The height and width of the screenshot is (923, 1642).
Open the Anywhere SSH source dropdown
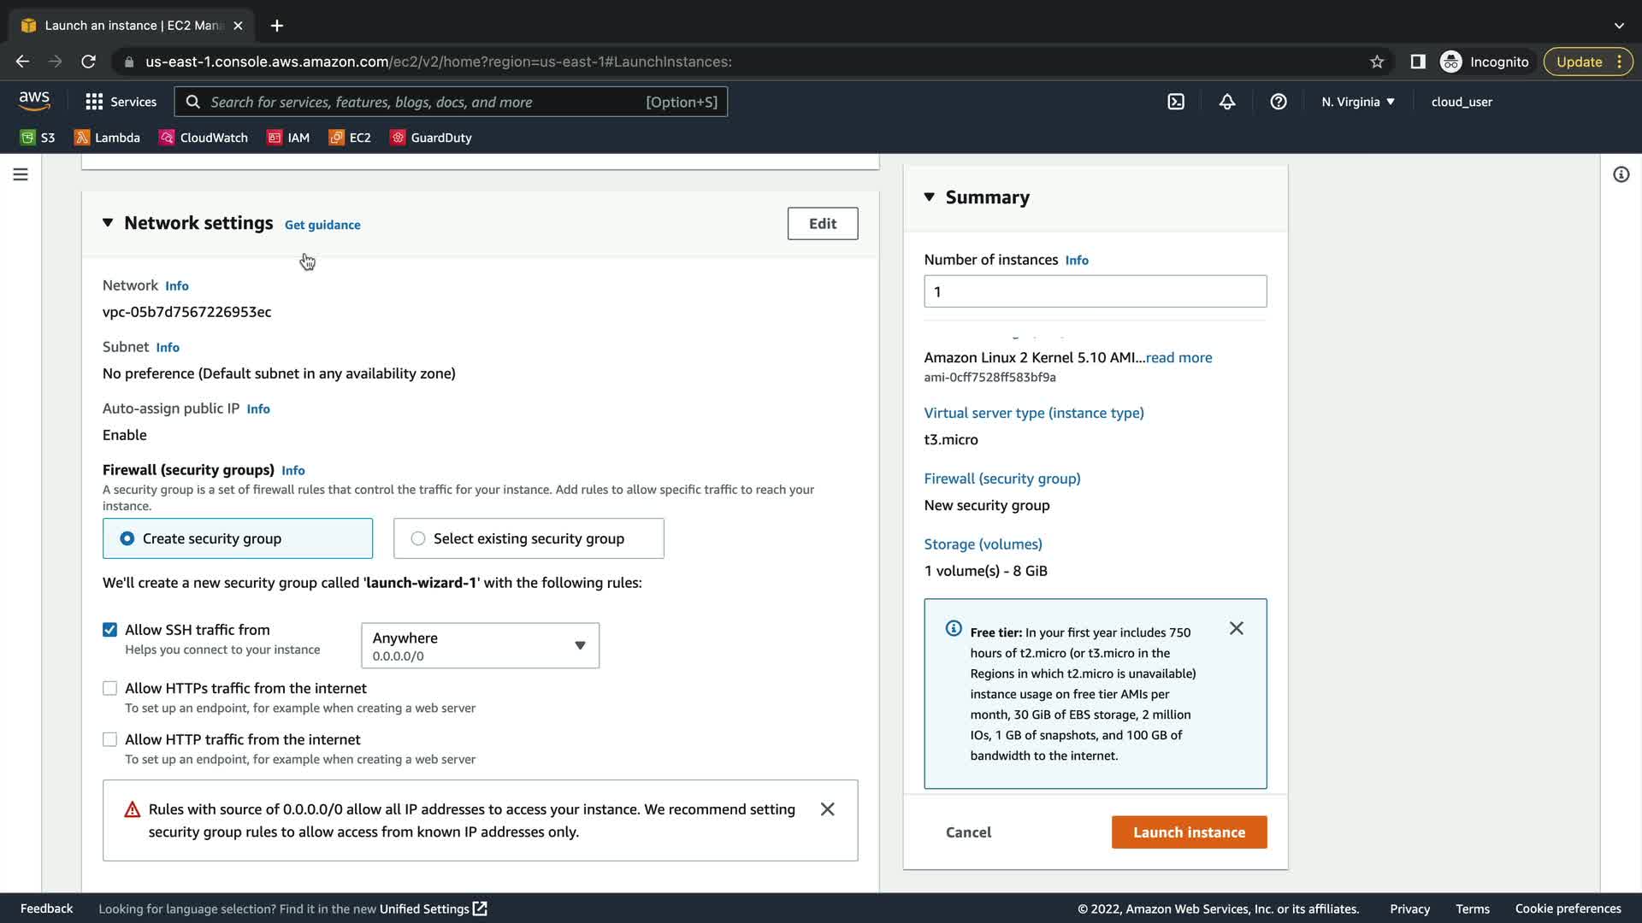click(x=480, y=646)
